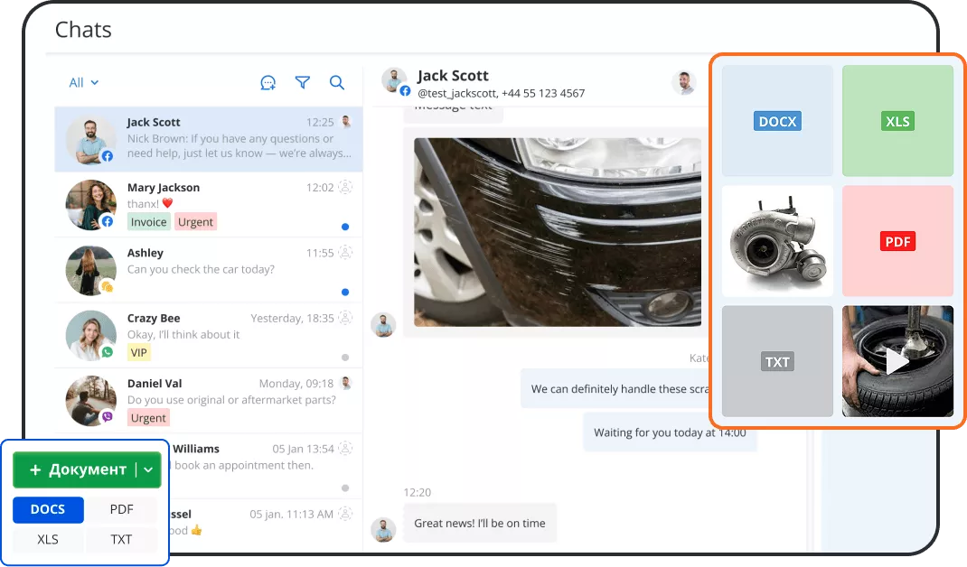Click sender avatar beside car photo message

point(383,325)
